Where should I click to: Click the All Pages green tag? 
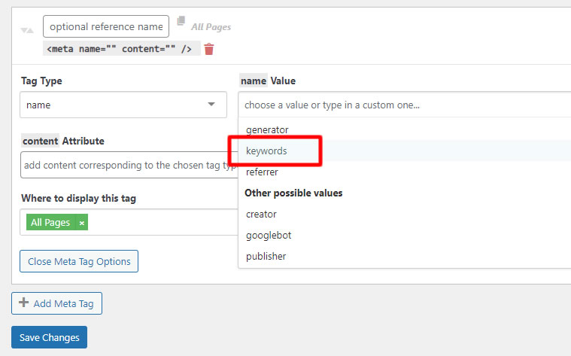(50, 223)
